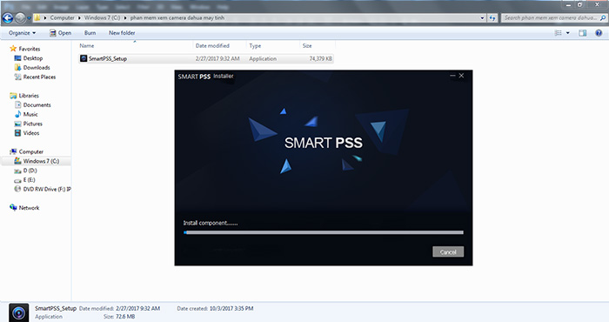Open Downloads in the navigation pane
This screenshot has height=322, width=609.
click(x=37, y=68)
